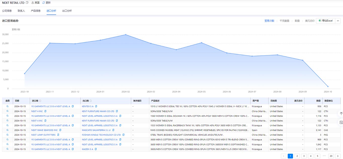Click the 更新 refresh icon
The width and height of the screenshot is (343, 159).
[x=44, y=3]
